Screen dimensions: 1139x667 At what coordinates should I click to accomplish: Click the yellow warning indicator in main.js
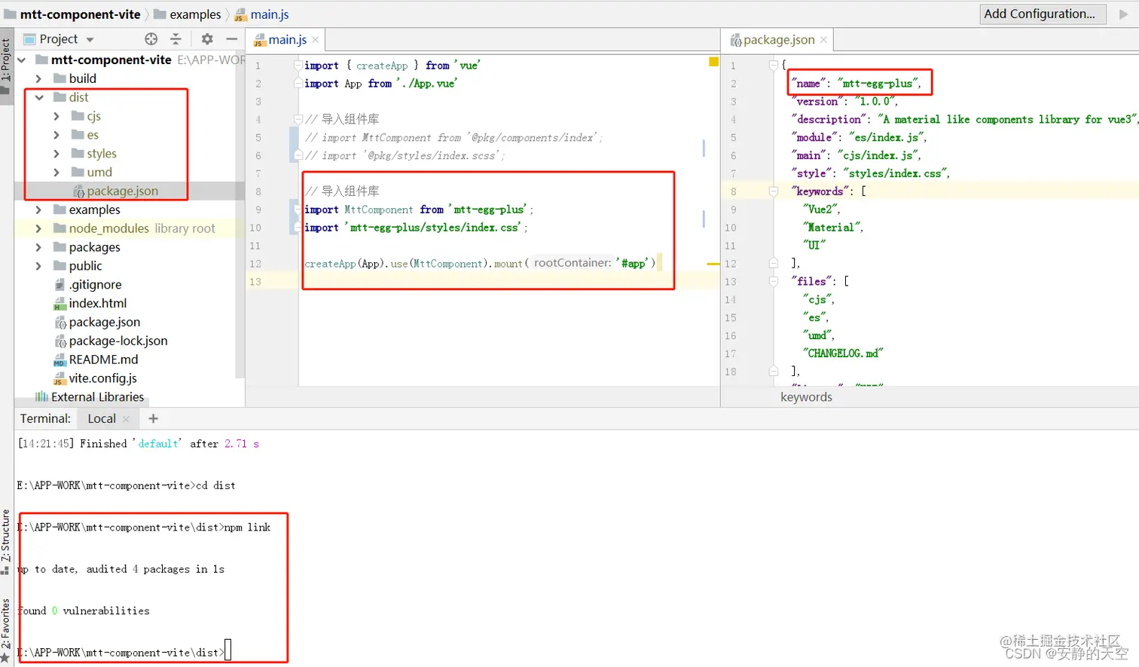click(x=713, y=62)
